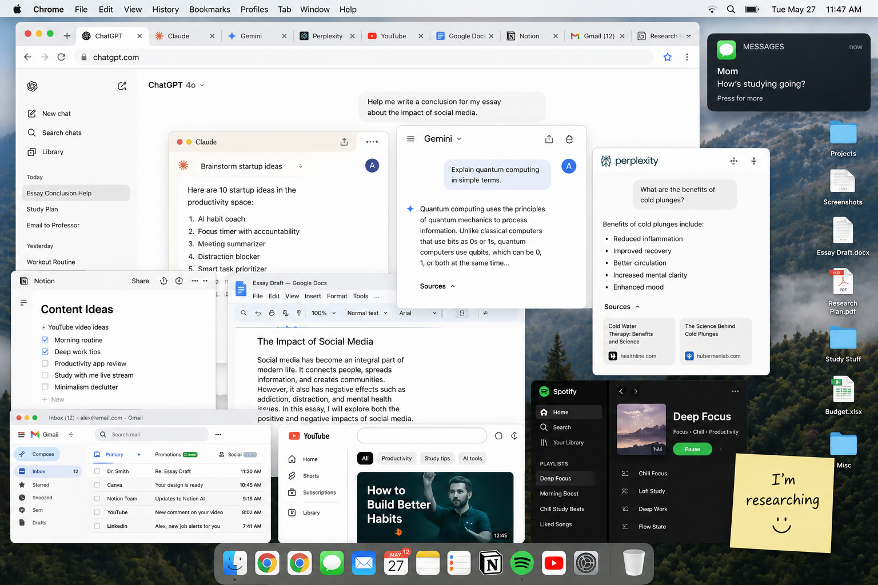Click the print icon in Google Docs toolbar

(x=272, y=313)
